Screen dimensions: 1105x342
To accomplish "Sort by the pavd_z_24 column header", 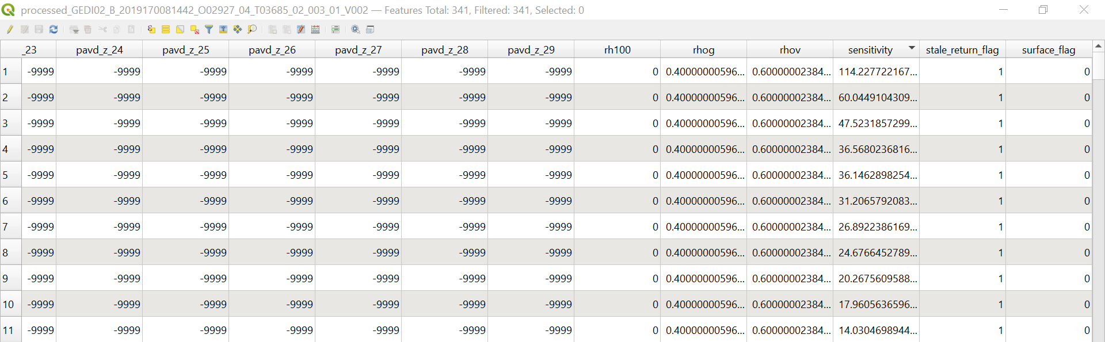I will point(100,49).
